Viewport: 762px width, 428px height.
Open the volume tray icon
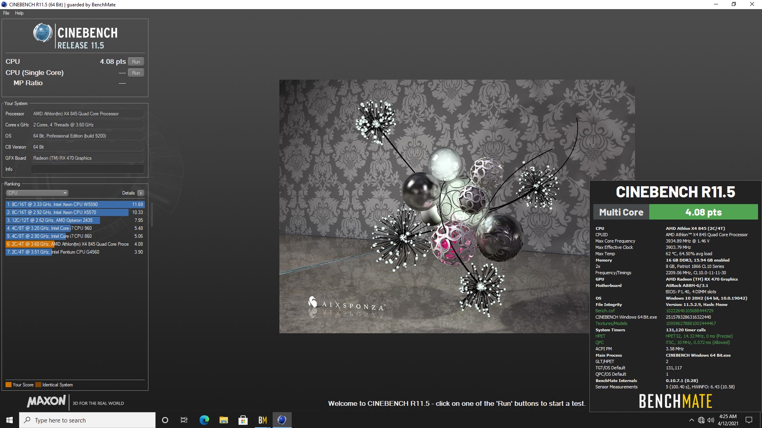711,420
